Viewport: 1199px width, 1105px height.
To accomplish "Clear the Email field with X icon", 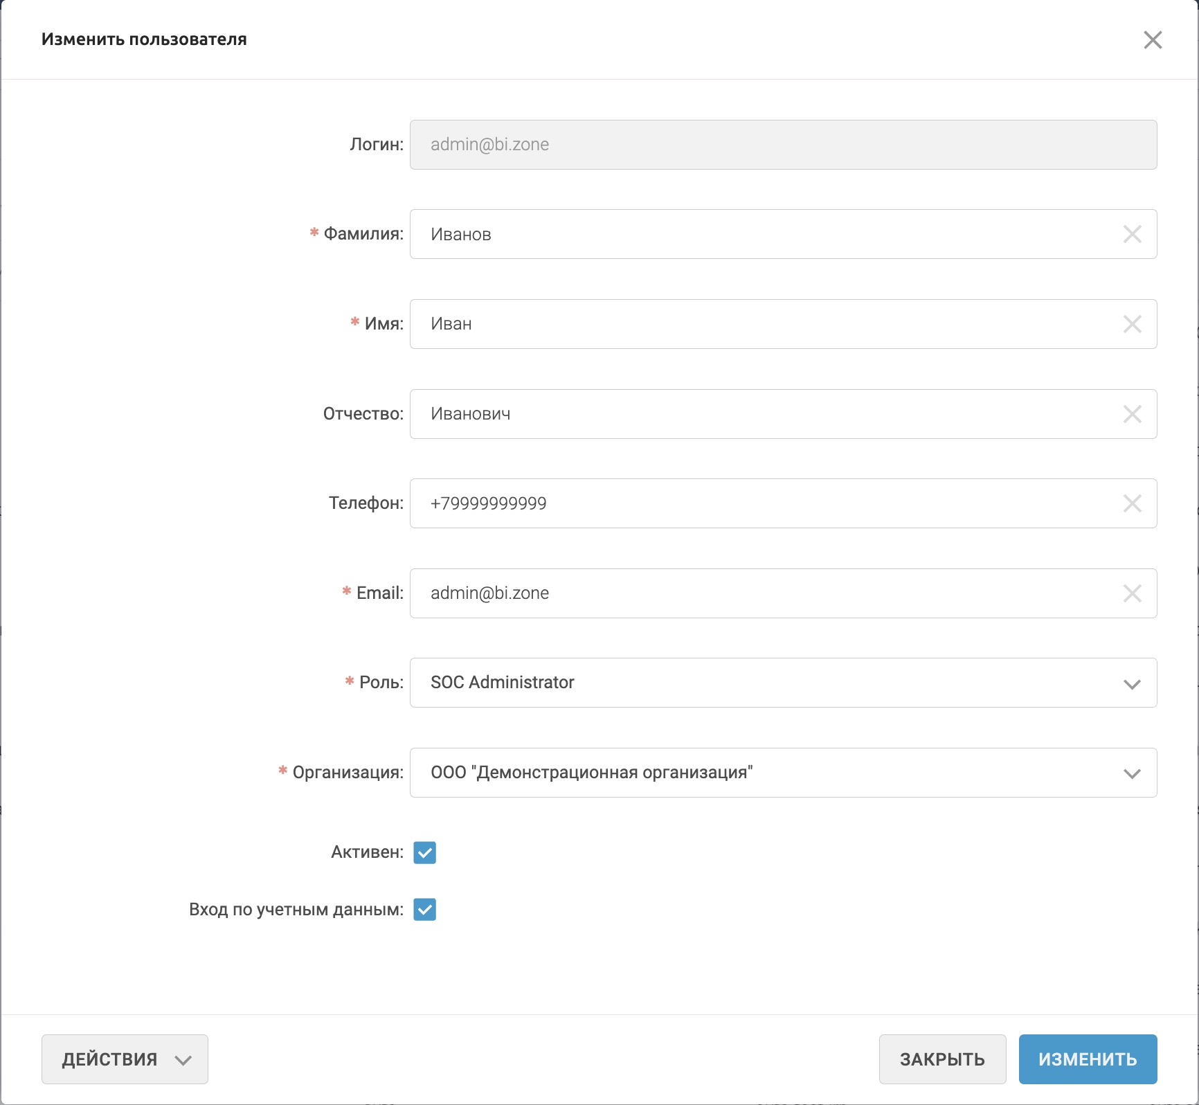I will pyautogui.click(x=1132, y=593).
